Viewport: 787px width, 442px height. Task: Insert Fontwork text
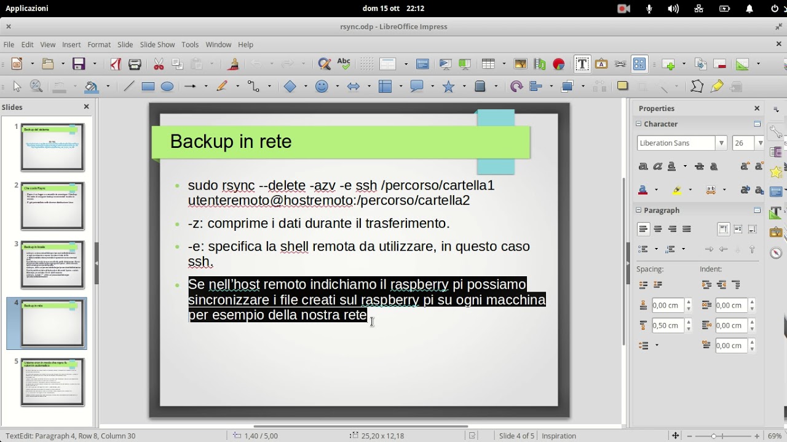tap(601, 64)
